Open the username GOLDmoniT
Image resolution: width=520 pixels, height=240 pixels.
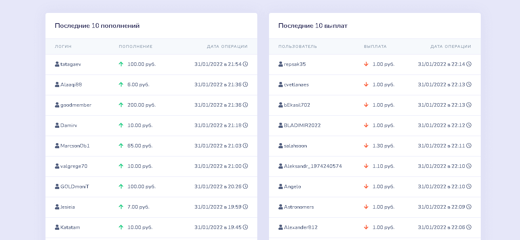point(75,186)
